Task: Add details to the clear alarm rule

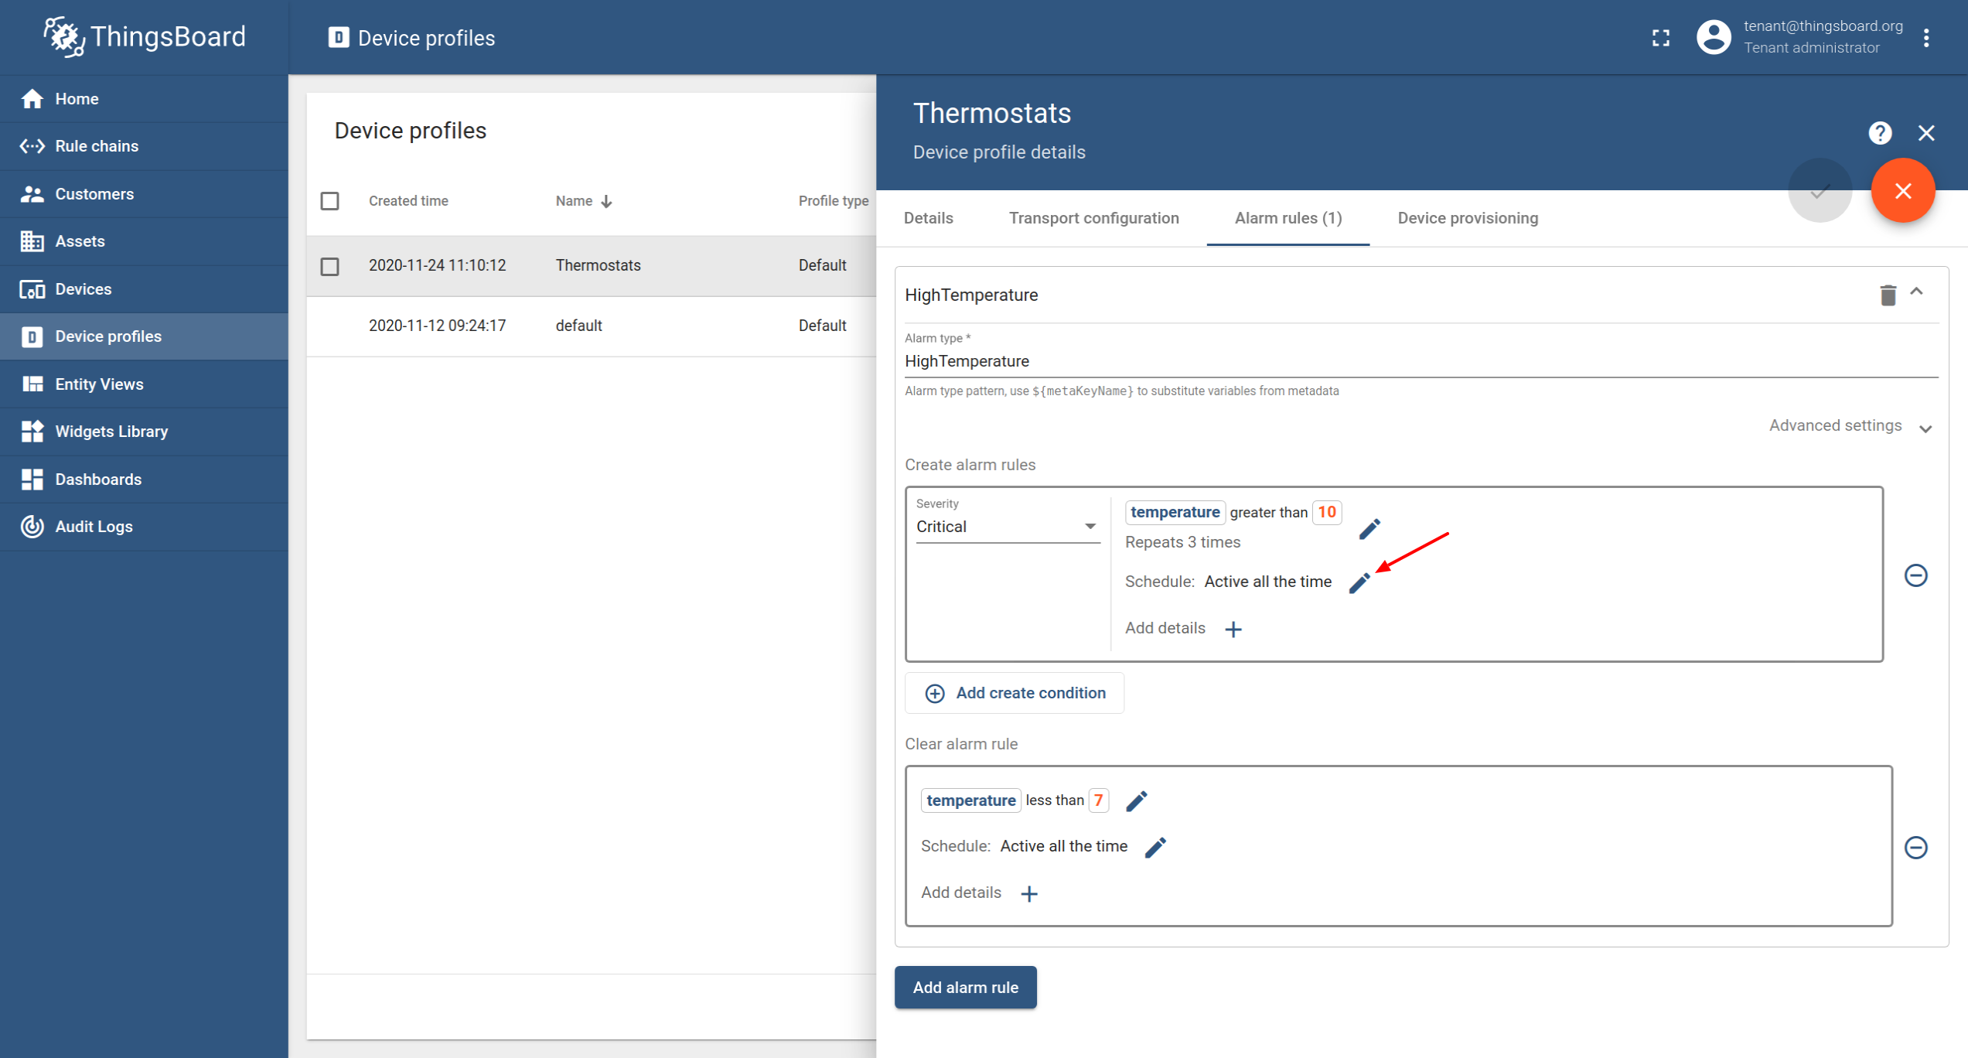Action: point(1028,894)
